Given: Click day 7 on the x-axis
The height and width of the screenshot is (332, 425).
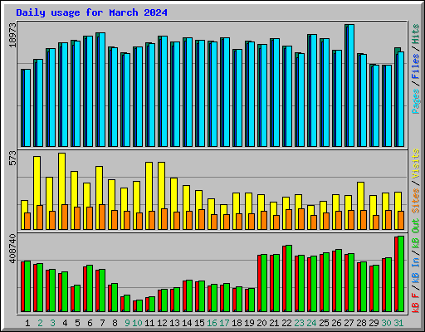Looking at the screenshot, I should (x=102, y=323).
